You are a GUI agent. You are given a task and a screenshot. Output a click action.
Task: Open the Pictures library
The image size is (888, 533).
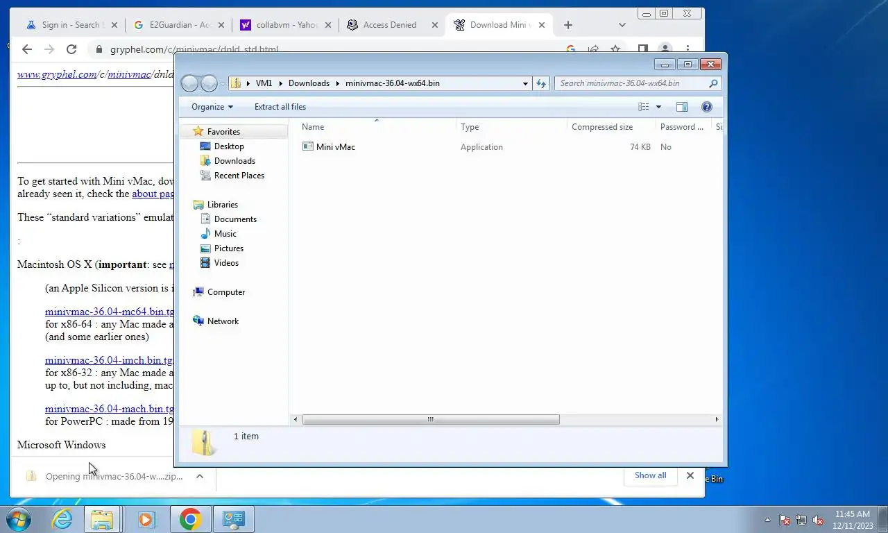pos(229,248)
